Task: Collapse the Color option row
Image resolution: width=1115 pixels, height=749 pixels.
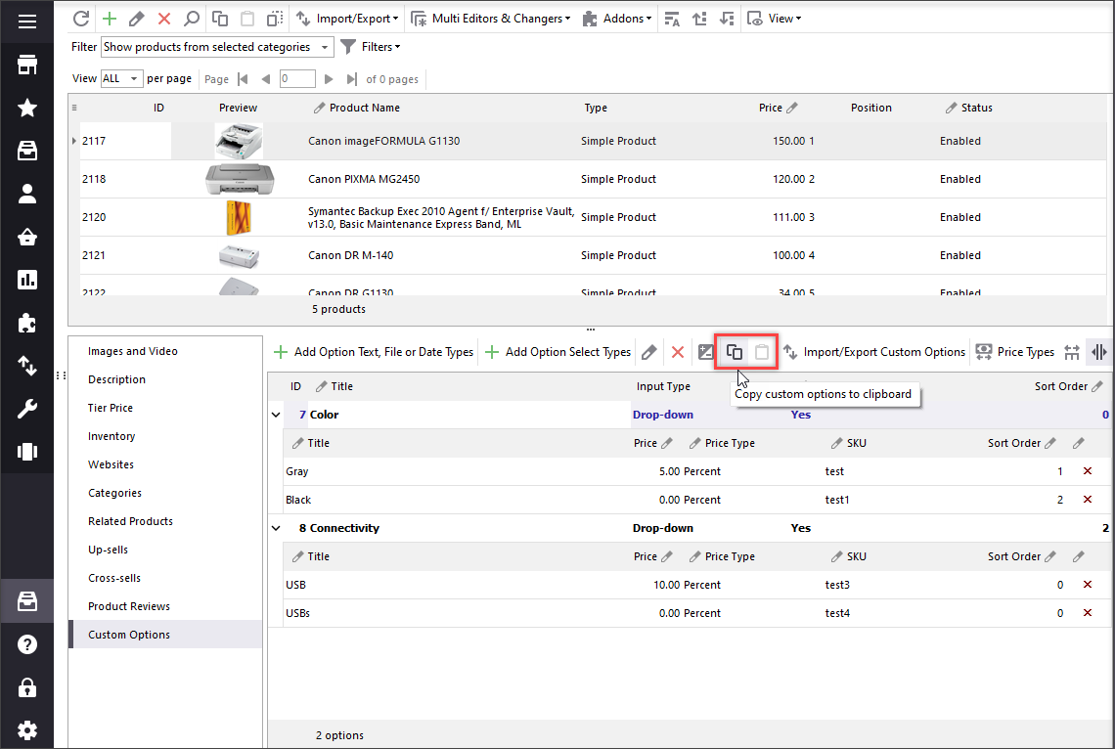Action: [276, 415]
